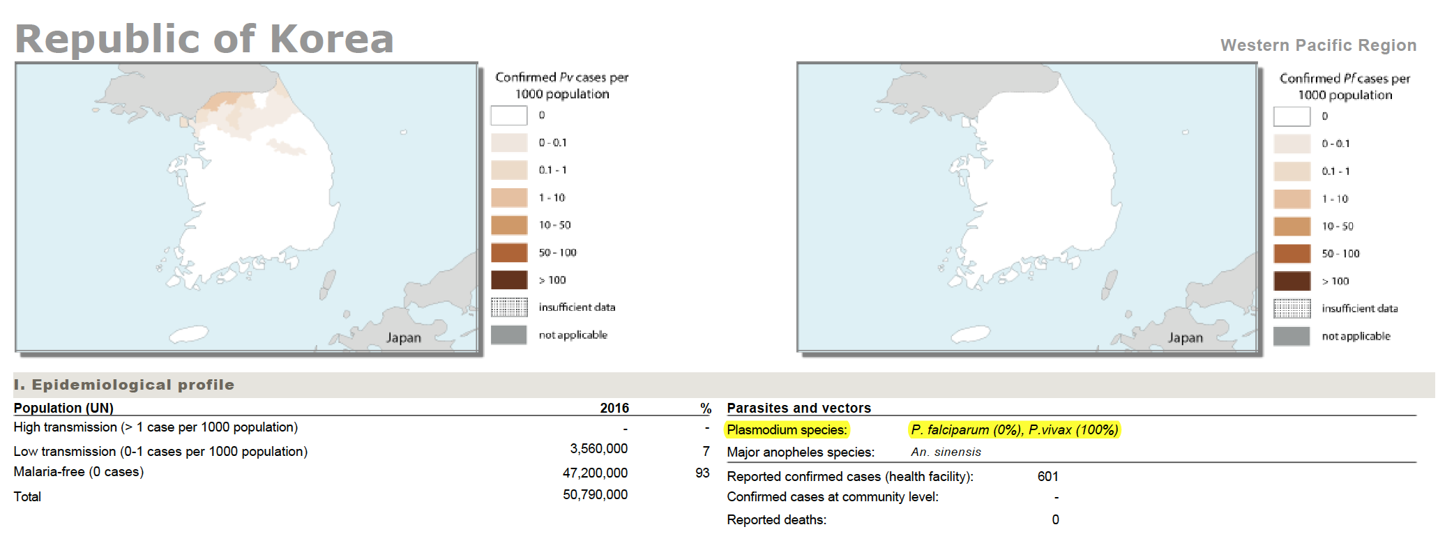The image size is (1438, 534).
Task: Click the malaria-free population value 47,200,000
Action: coord(595,473)
